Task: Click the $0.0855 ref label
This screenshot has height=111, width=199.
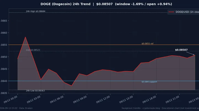Action: 148,44
